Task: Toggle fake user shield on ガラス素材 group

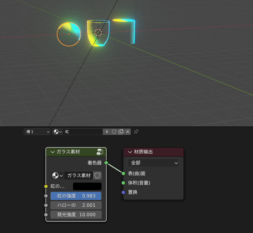Action: 97,176
